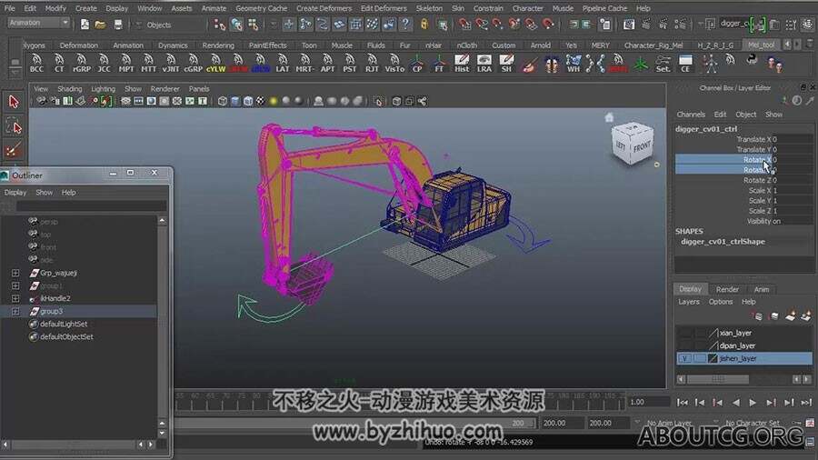Toggle the viewport grid icon
This screenshot has height=460, width=818.
(x=125, y=101)
